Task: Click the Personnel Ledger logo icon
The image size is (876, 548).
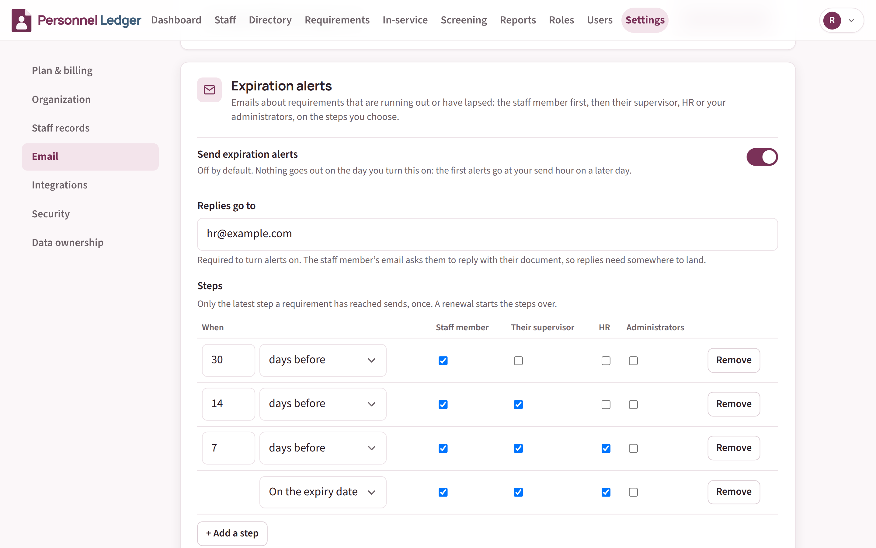Action: [21, 20]
